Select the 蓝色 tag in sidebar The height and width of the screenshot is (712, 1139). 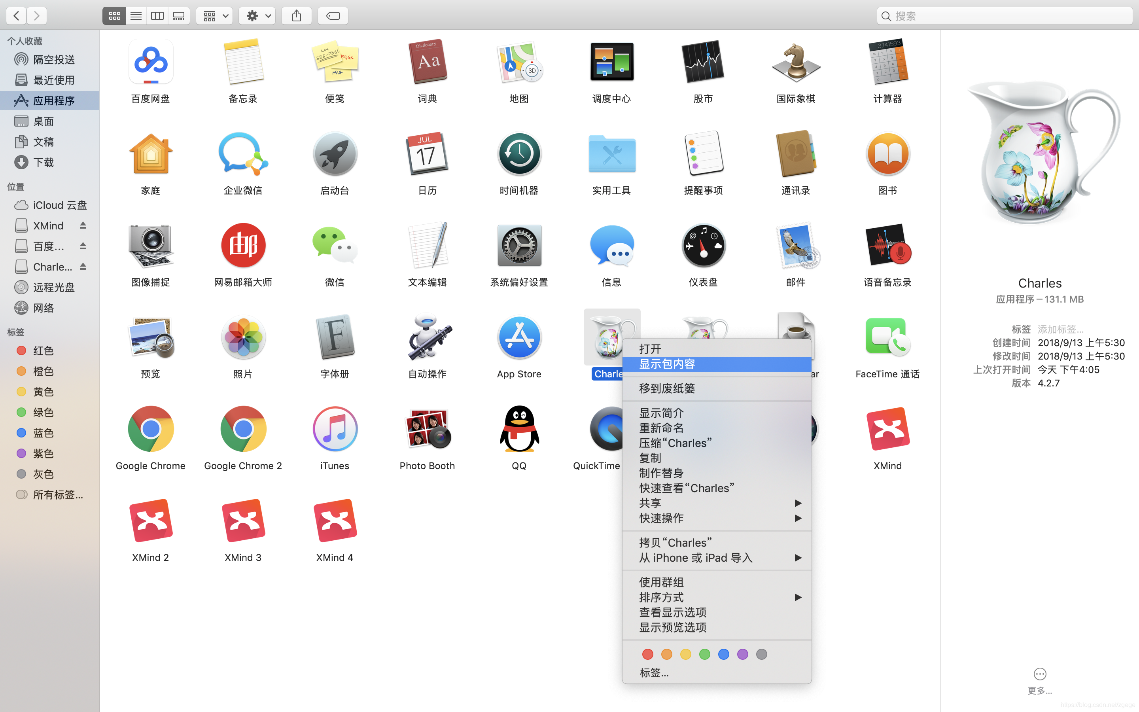pos(49,433)
